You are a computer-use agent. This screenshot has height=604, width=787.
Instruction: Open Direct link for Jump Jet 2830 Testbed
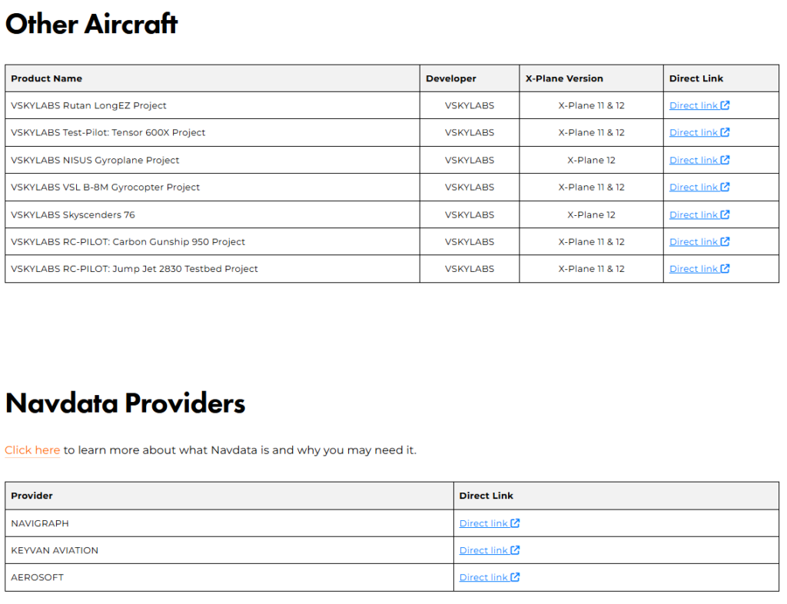point(699,269)
